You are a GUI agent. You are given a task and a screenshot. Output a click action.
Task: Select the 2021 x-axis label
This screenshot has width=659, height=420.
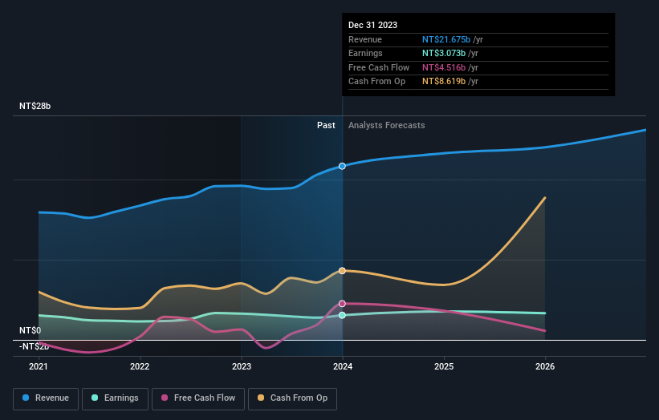[39, 366]
